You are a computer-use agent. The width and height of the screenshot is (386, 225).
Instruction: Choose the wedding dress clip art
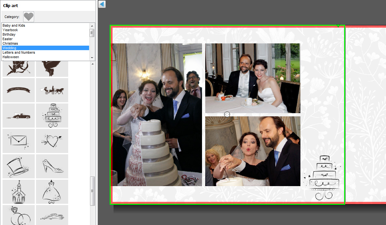52,192
